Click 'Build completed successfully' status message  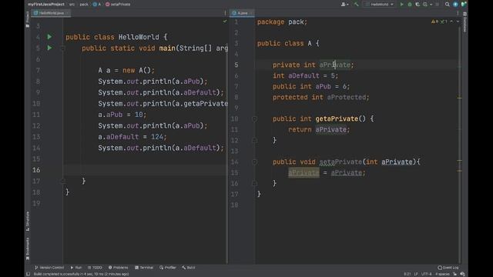pos(81,274)
